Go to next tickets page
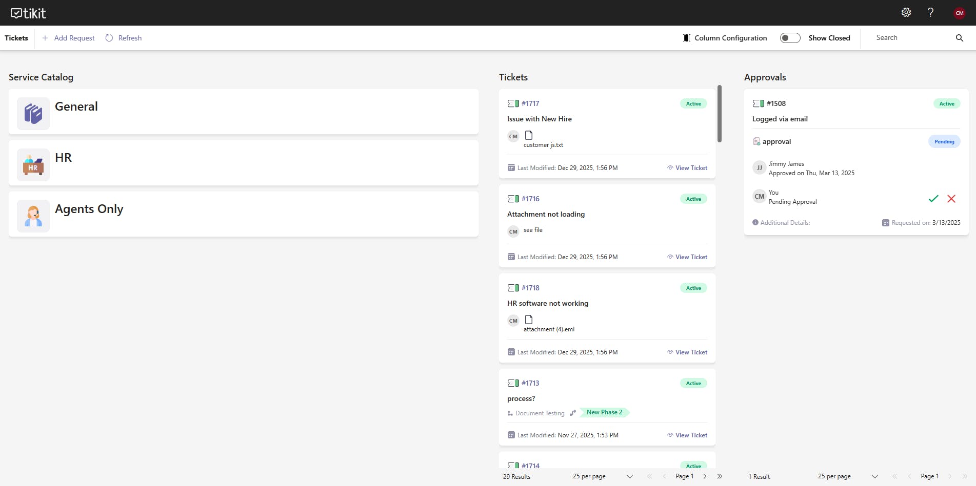Screen dimensions: 976x486 click(705, 476)
